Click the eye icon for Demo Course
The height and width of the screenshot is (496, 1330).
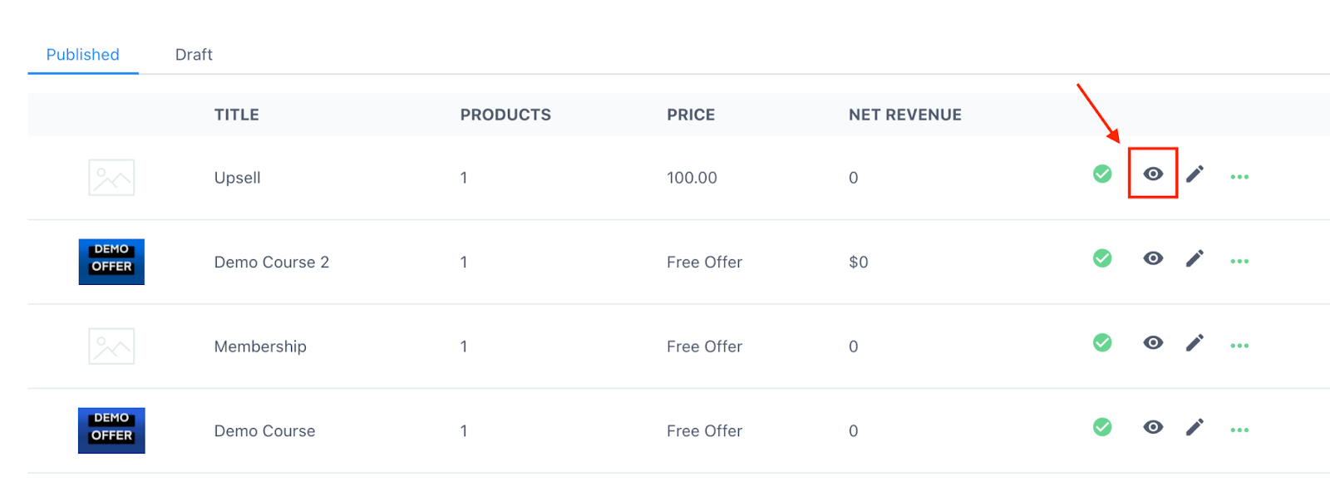1153,427
